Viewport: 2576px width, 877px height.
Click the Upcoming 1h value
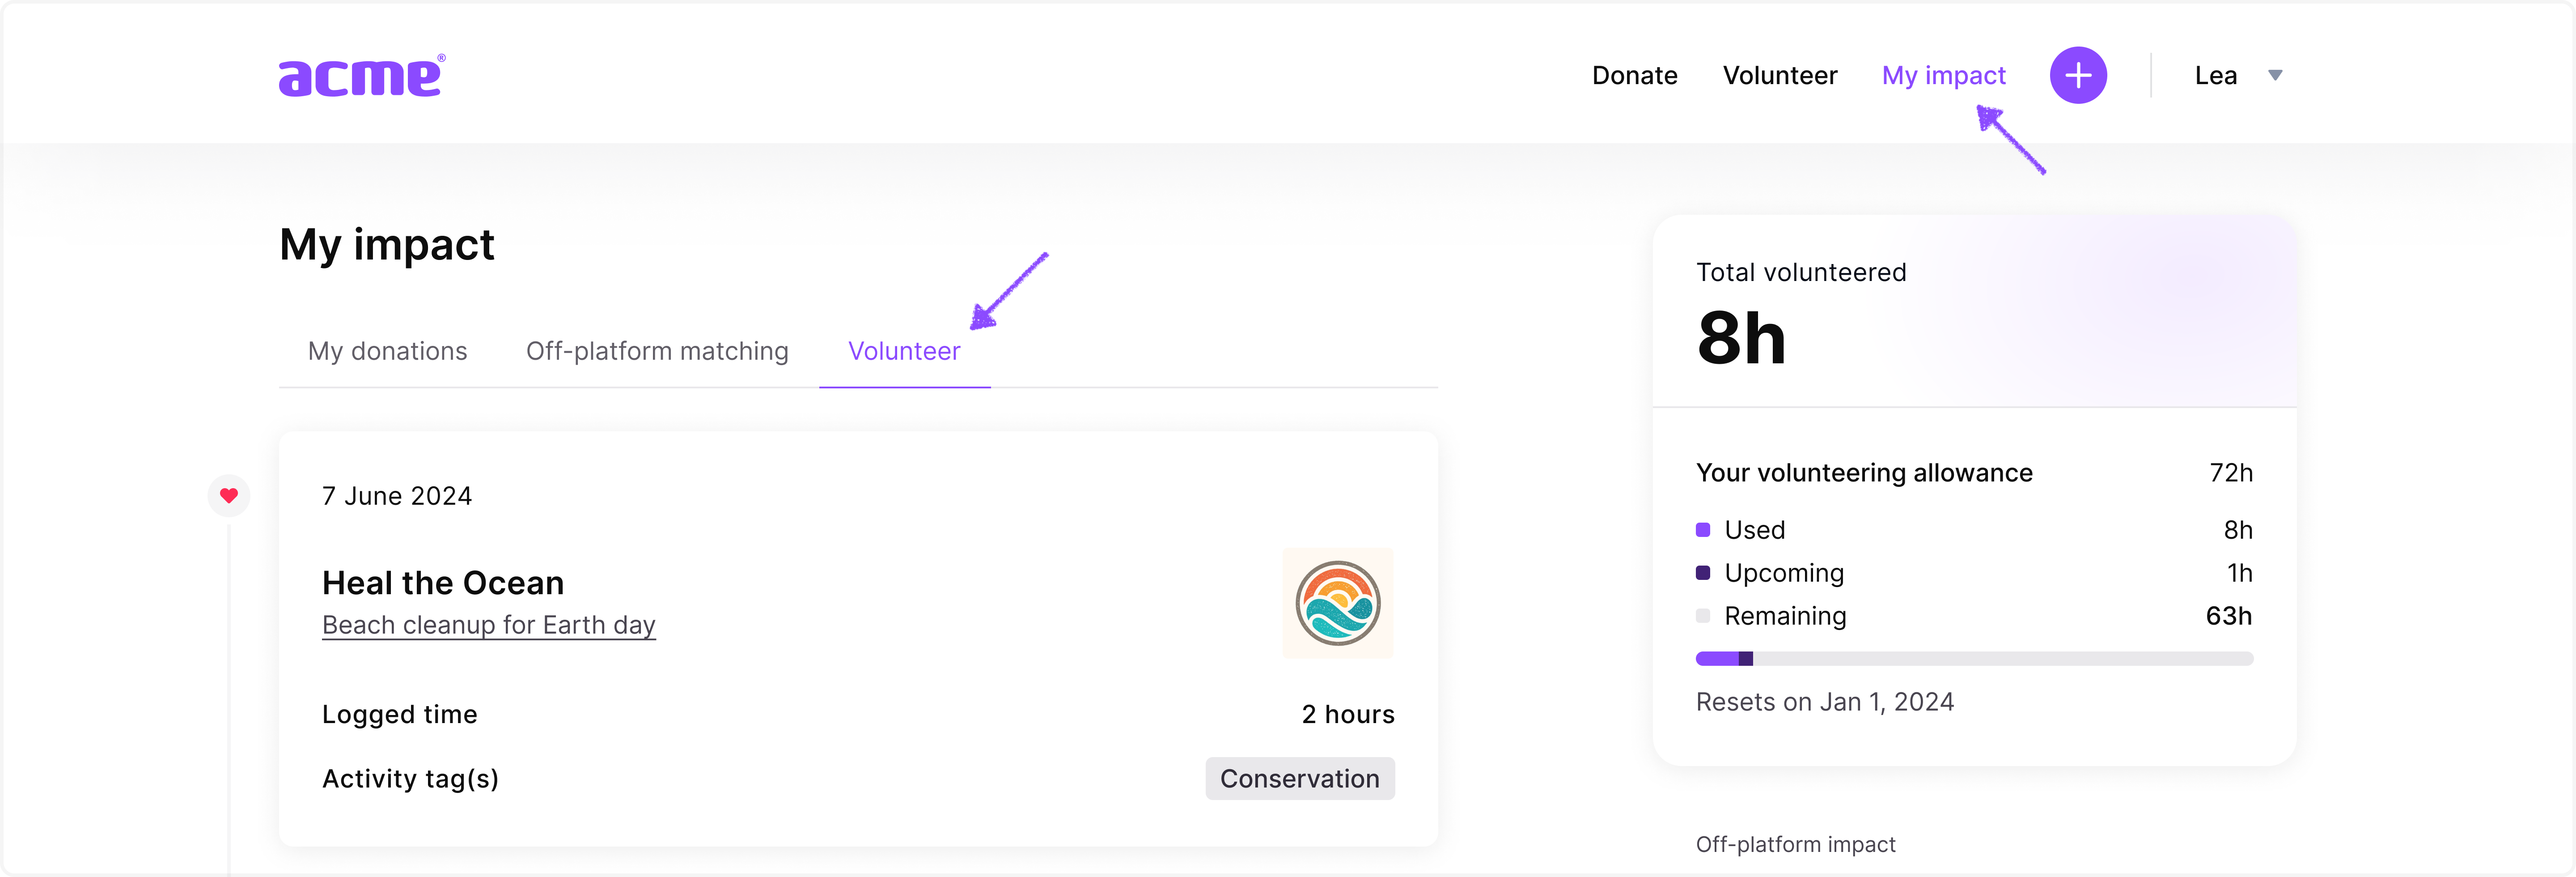click(2240, 573)
